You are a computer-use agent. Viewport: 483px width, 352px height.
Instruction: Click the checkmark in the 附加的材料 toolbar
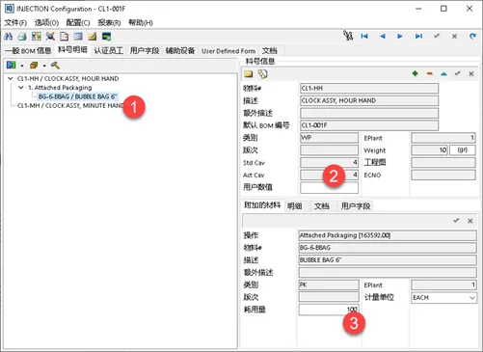456,221
